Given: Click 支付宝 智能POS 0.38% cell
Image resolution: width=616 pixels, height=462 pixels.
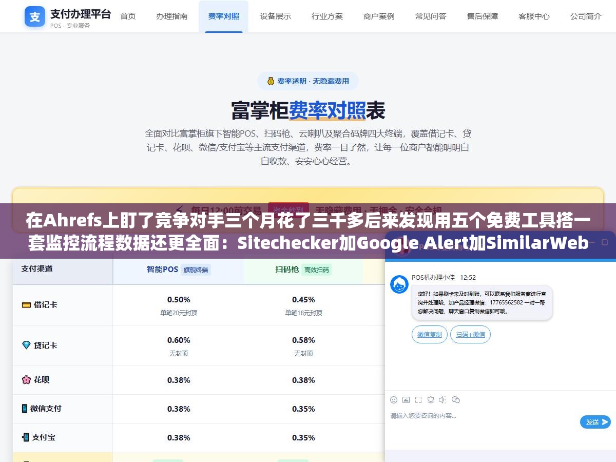Looking at the screenshot, I should pos(179,438).
